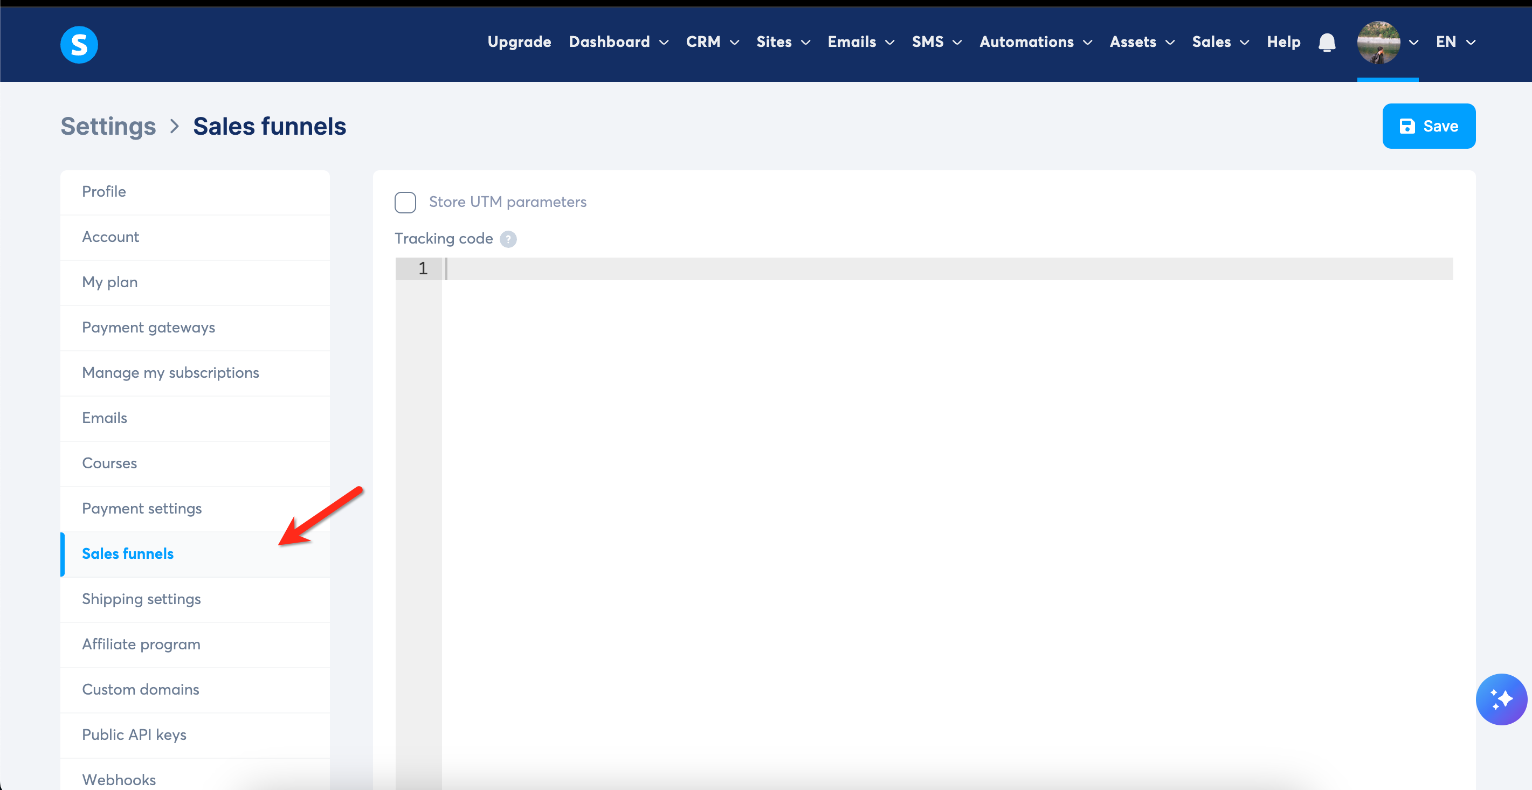The width and height of the screenshot is (1532, 790).
Task: Expand the Automations menu chevron
Action: tap(1089, 42)
